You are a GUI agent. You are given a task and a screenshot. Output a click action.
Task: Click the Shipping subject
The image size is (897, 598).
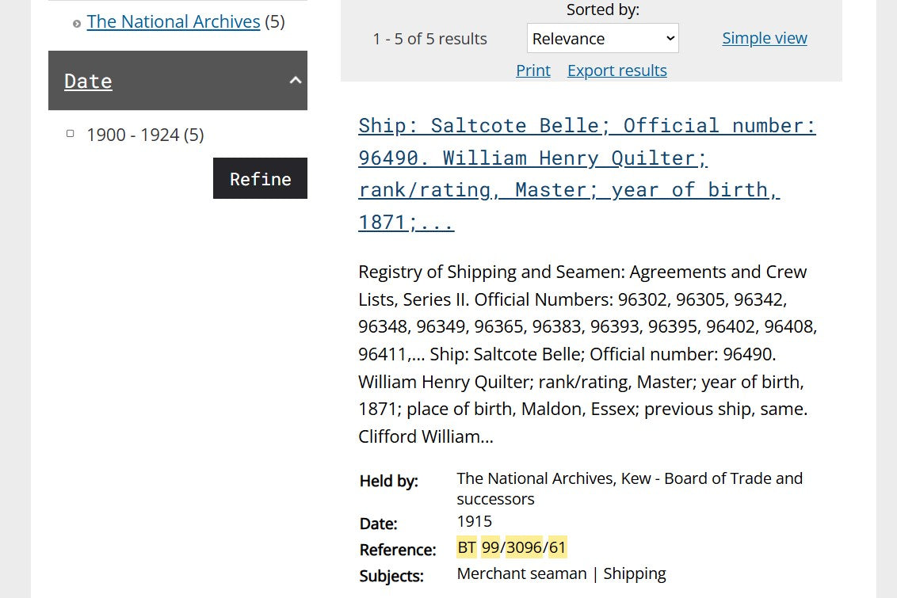coord(634,573)
